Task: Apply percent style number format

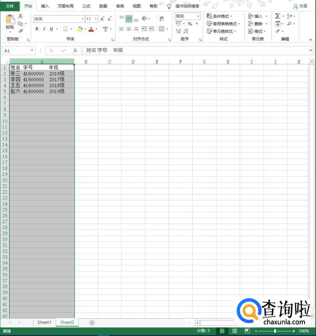Action: (x=190, y=24)
